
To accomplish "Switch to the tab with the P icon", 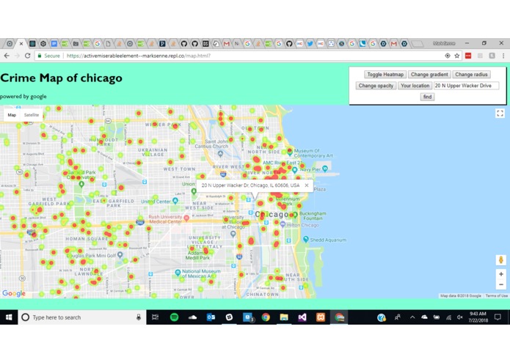I will tap(162, 43).
